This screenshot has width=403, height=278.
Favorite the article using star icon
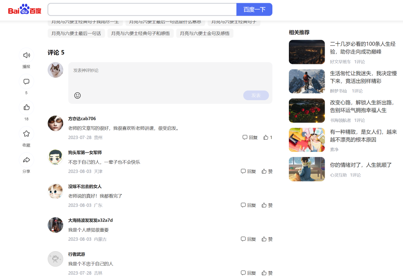[26, 134]
